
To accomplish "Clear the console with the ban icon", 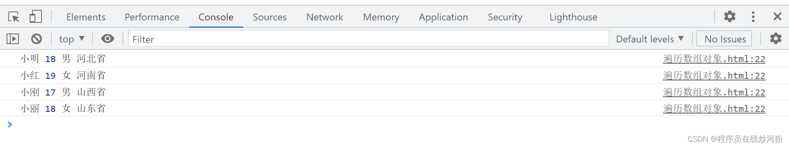I will click(37, 39).
